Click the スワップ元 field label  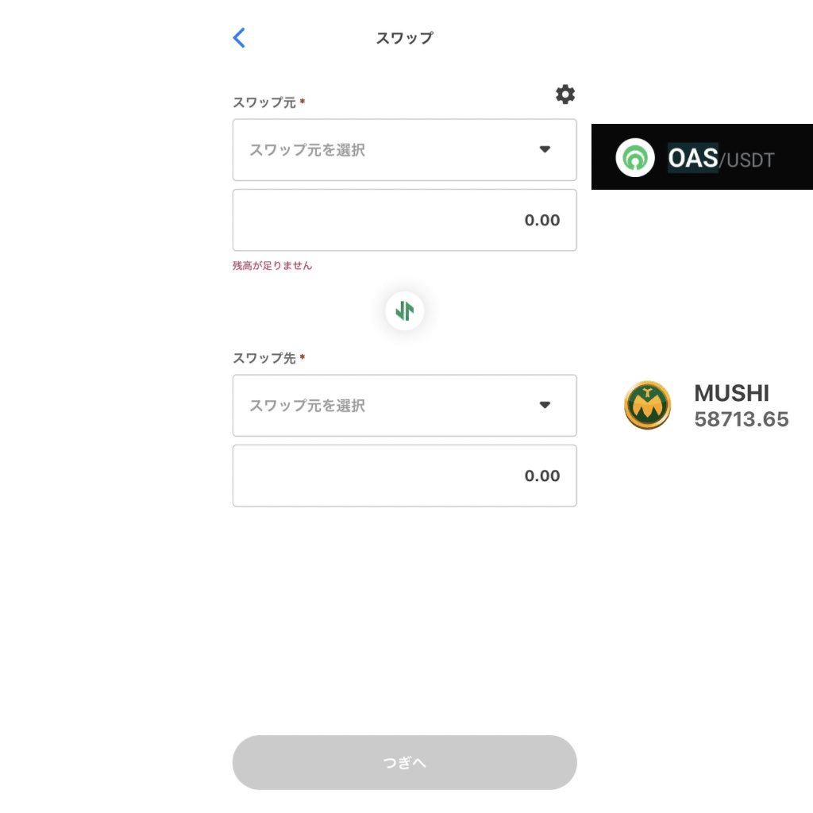coord(264,102)
